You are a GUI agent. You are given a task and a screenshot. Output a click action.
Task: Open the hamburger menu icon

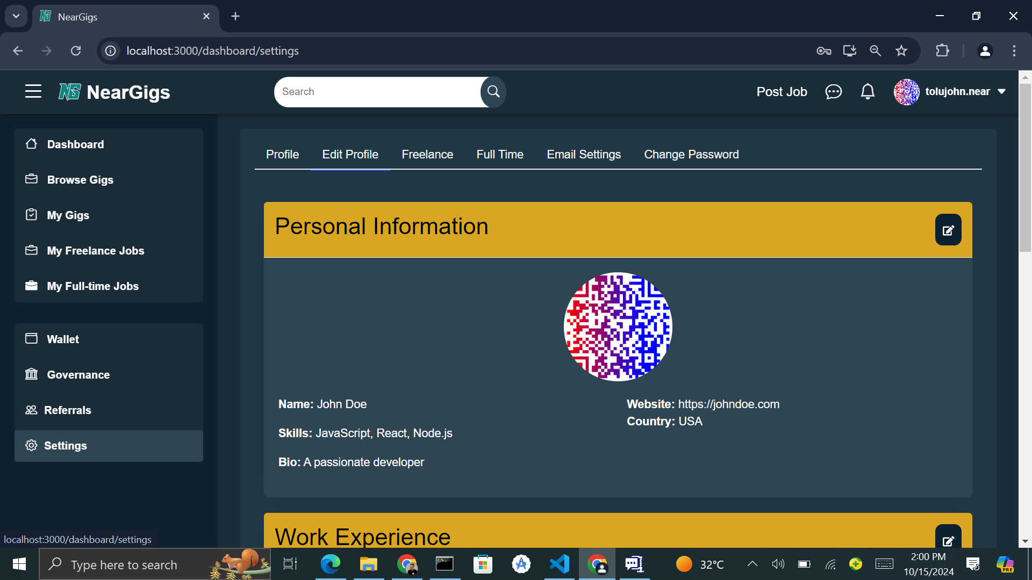click(x=33, y=91)
